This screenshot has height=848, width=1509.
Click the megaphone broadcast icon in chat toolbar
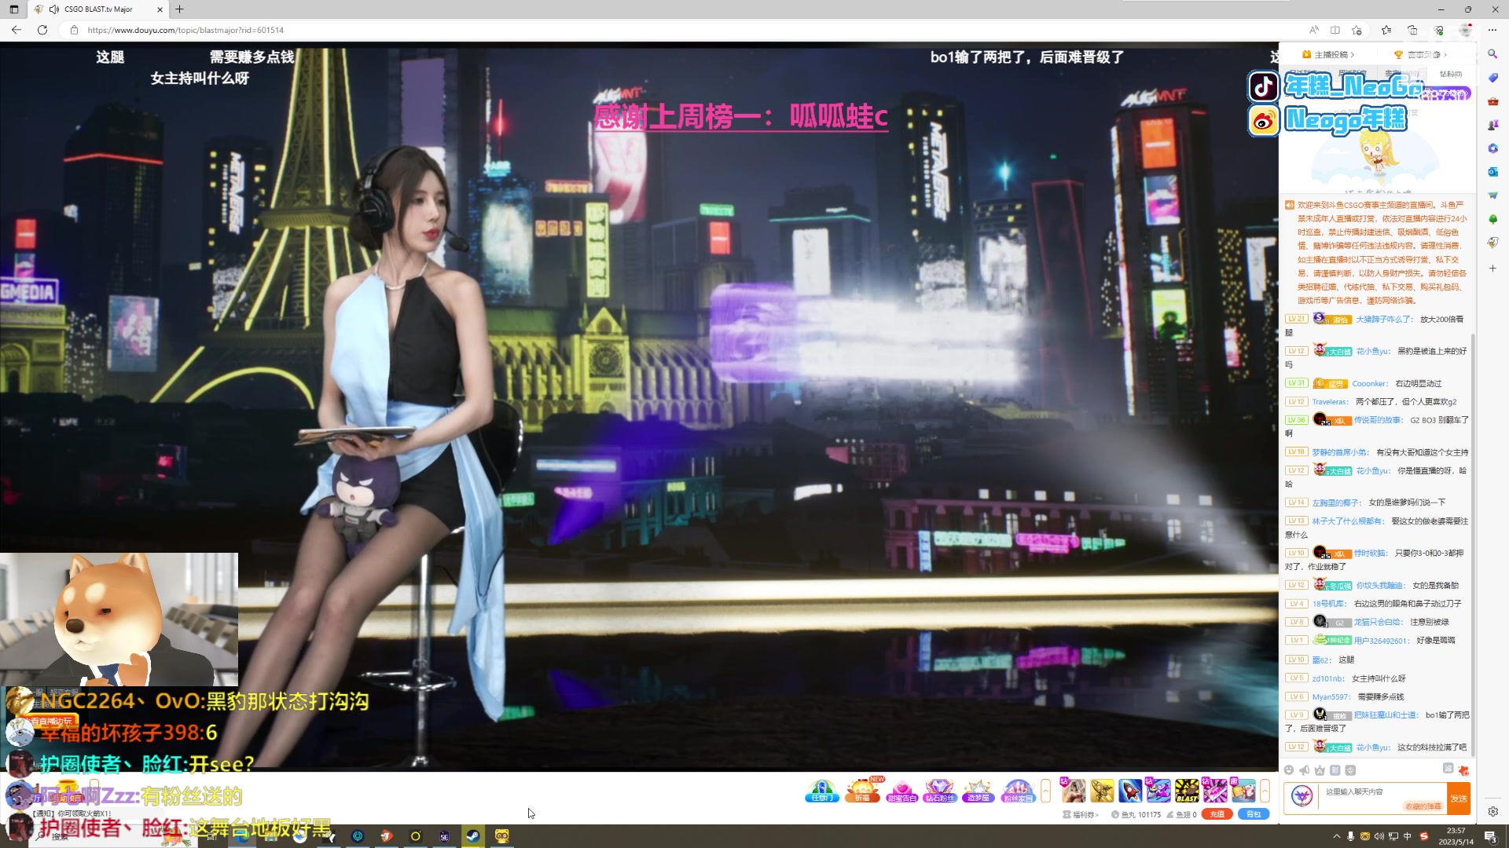[x=1305, y=770]
